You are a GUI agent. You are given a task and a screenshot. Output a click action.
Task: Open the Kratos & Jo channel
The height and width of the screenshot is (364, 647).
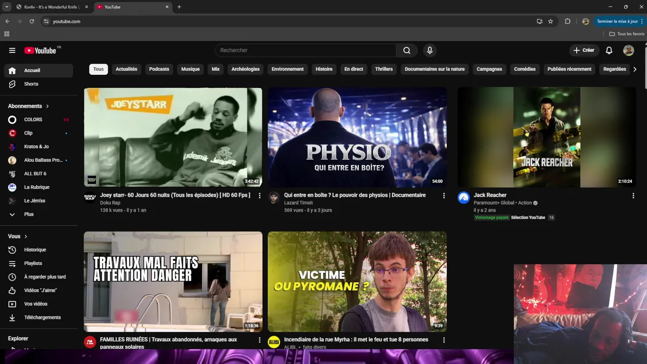pyautogui.click(x=38, y=147)
